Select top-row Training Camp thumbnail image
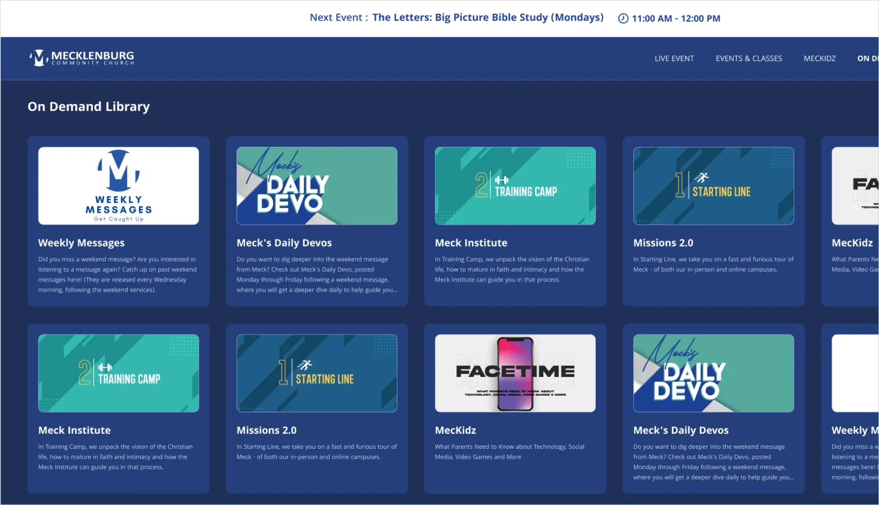The height and width of the screenshot is (505, 879). (515, 186)
